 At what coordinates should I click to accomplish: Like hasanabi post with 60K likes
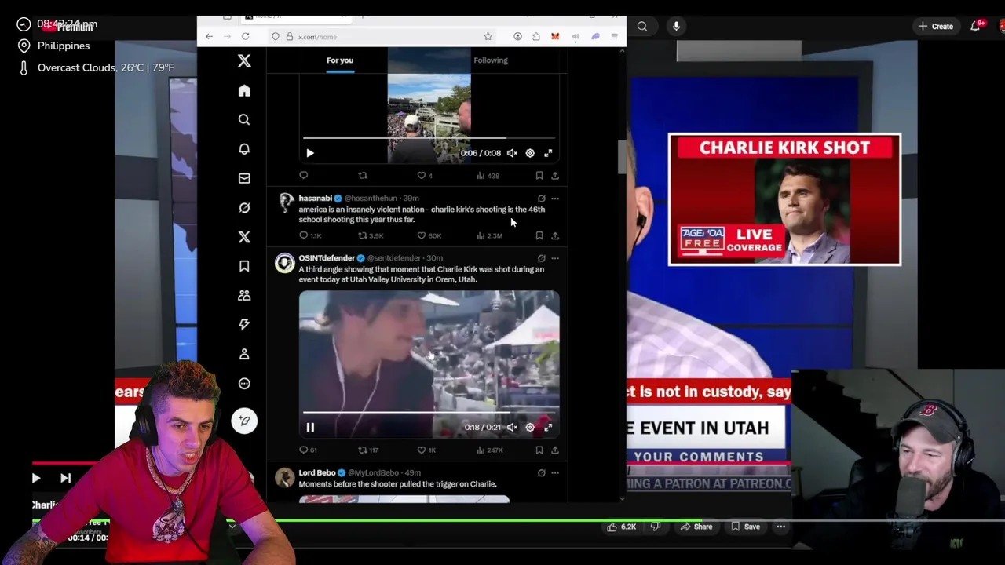pos(429,235)
